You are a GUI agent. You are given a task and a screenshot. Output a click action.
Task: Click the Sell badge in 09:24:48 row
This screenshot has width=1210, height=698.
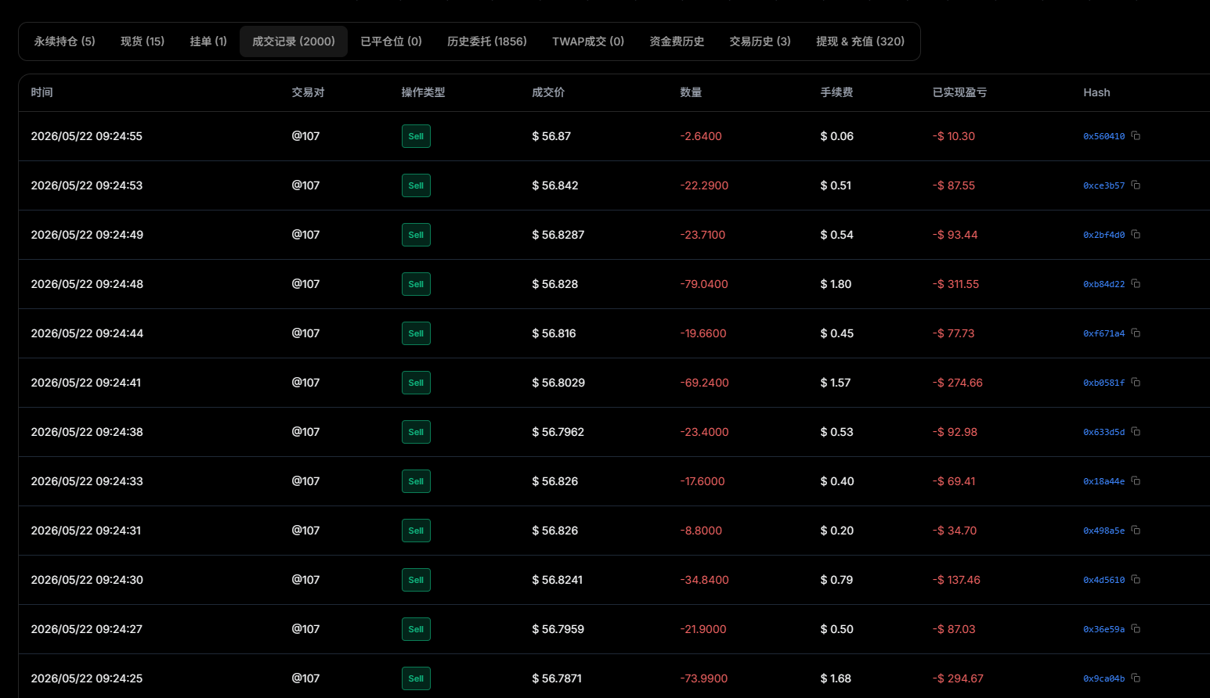pos(416,284)
